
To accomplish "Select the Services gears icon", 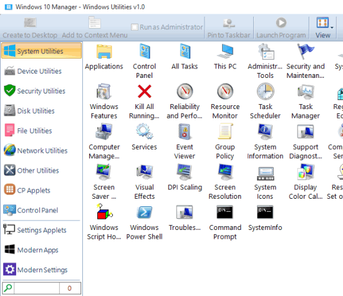I will click(x=145, y=131).
